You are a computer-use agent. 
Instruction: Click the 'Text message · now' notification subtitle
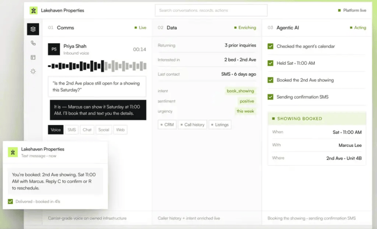(x=39, y=156)
